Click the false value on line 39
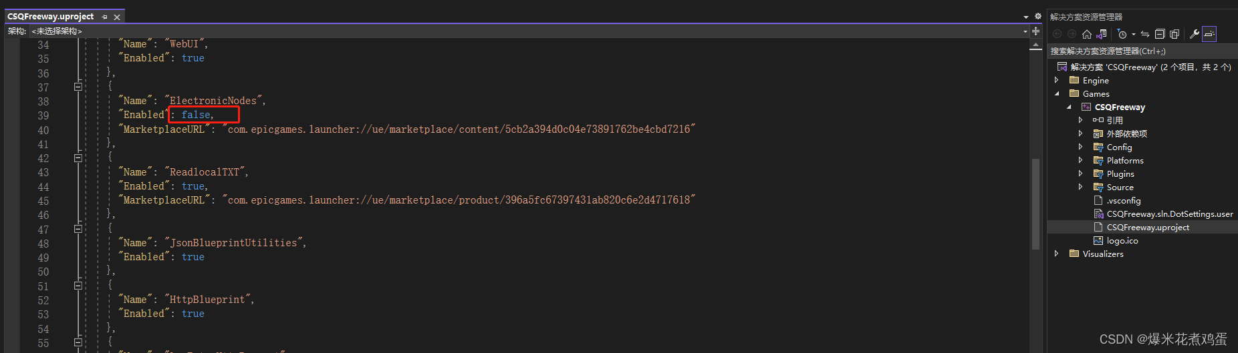1238x353 pixels. pos(195,115)
